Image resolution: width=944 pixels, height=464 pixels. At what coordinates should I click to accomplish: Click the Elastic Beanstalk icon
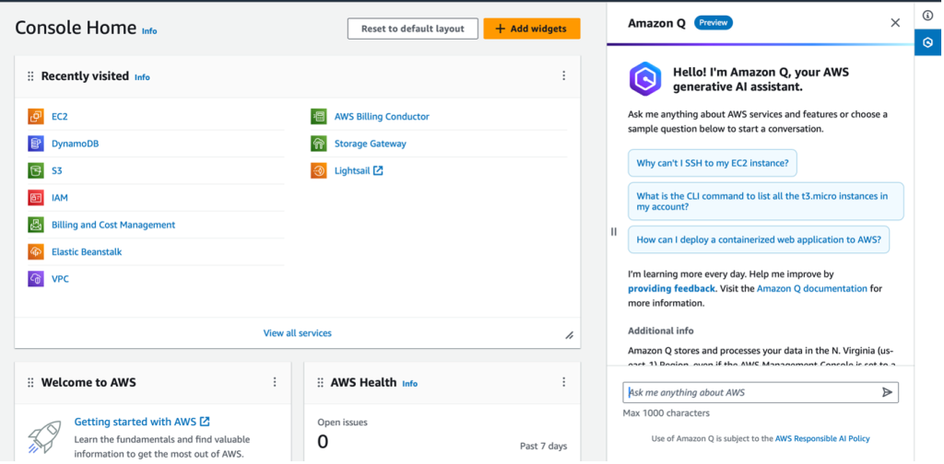click(x=35, y=251)
